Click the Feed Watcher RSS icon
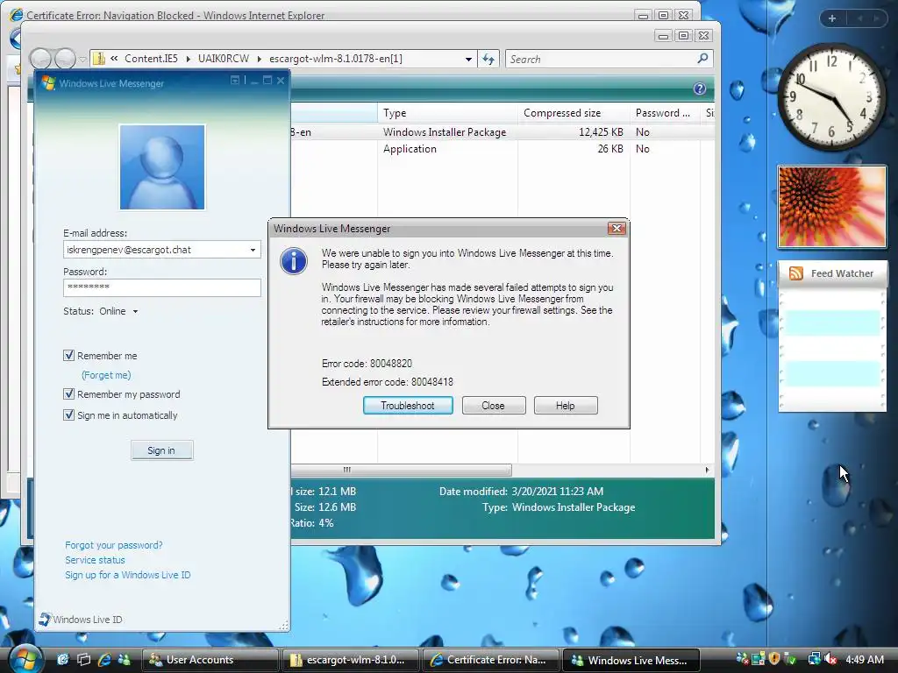This screenshot has width=898, height=673. click(796, 273)
